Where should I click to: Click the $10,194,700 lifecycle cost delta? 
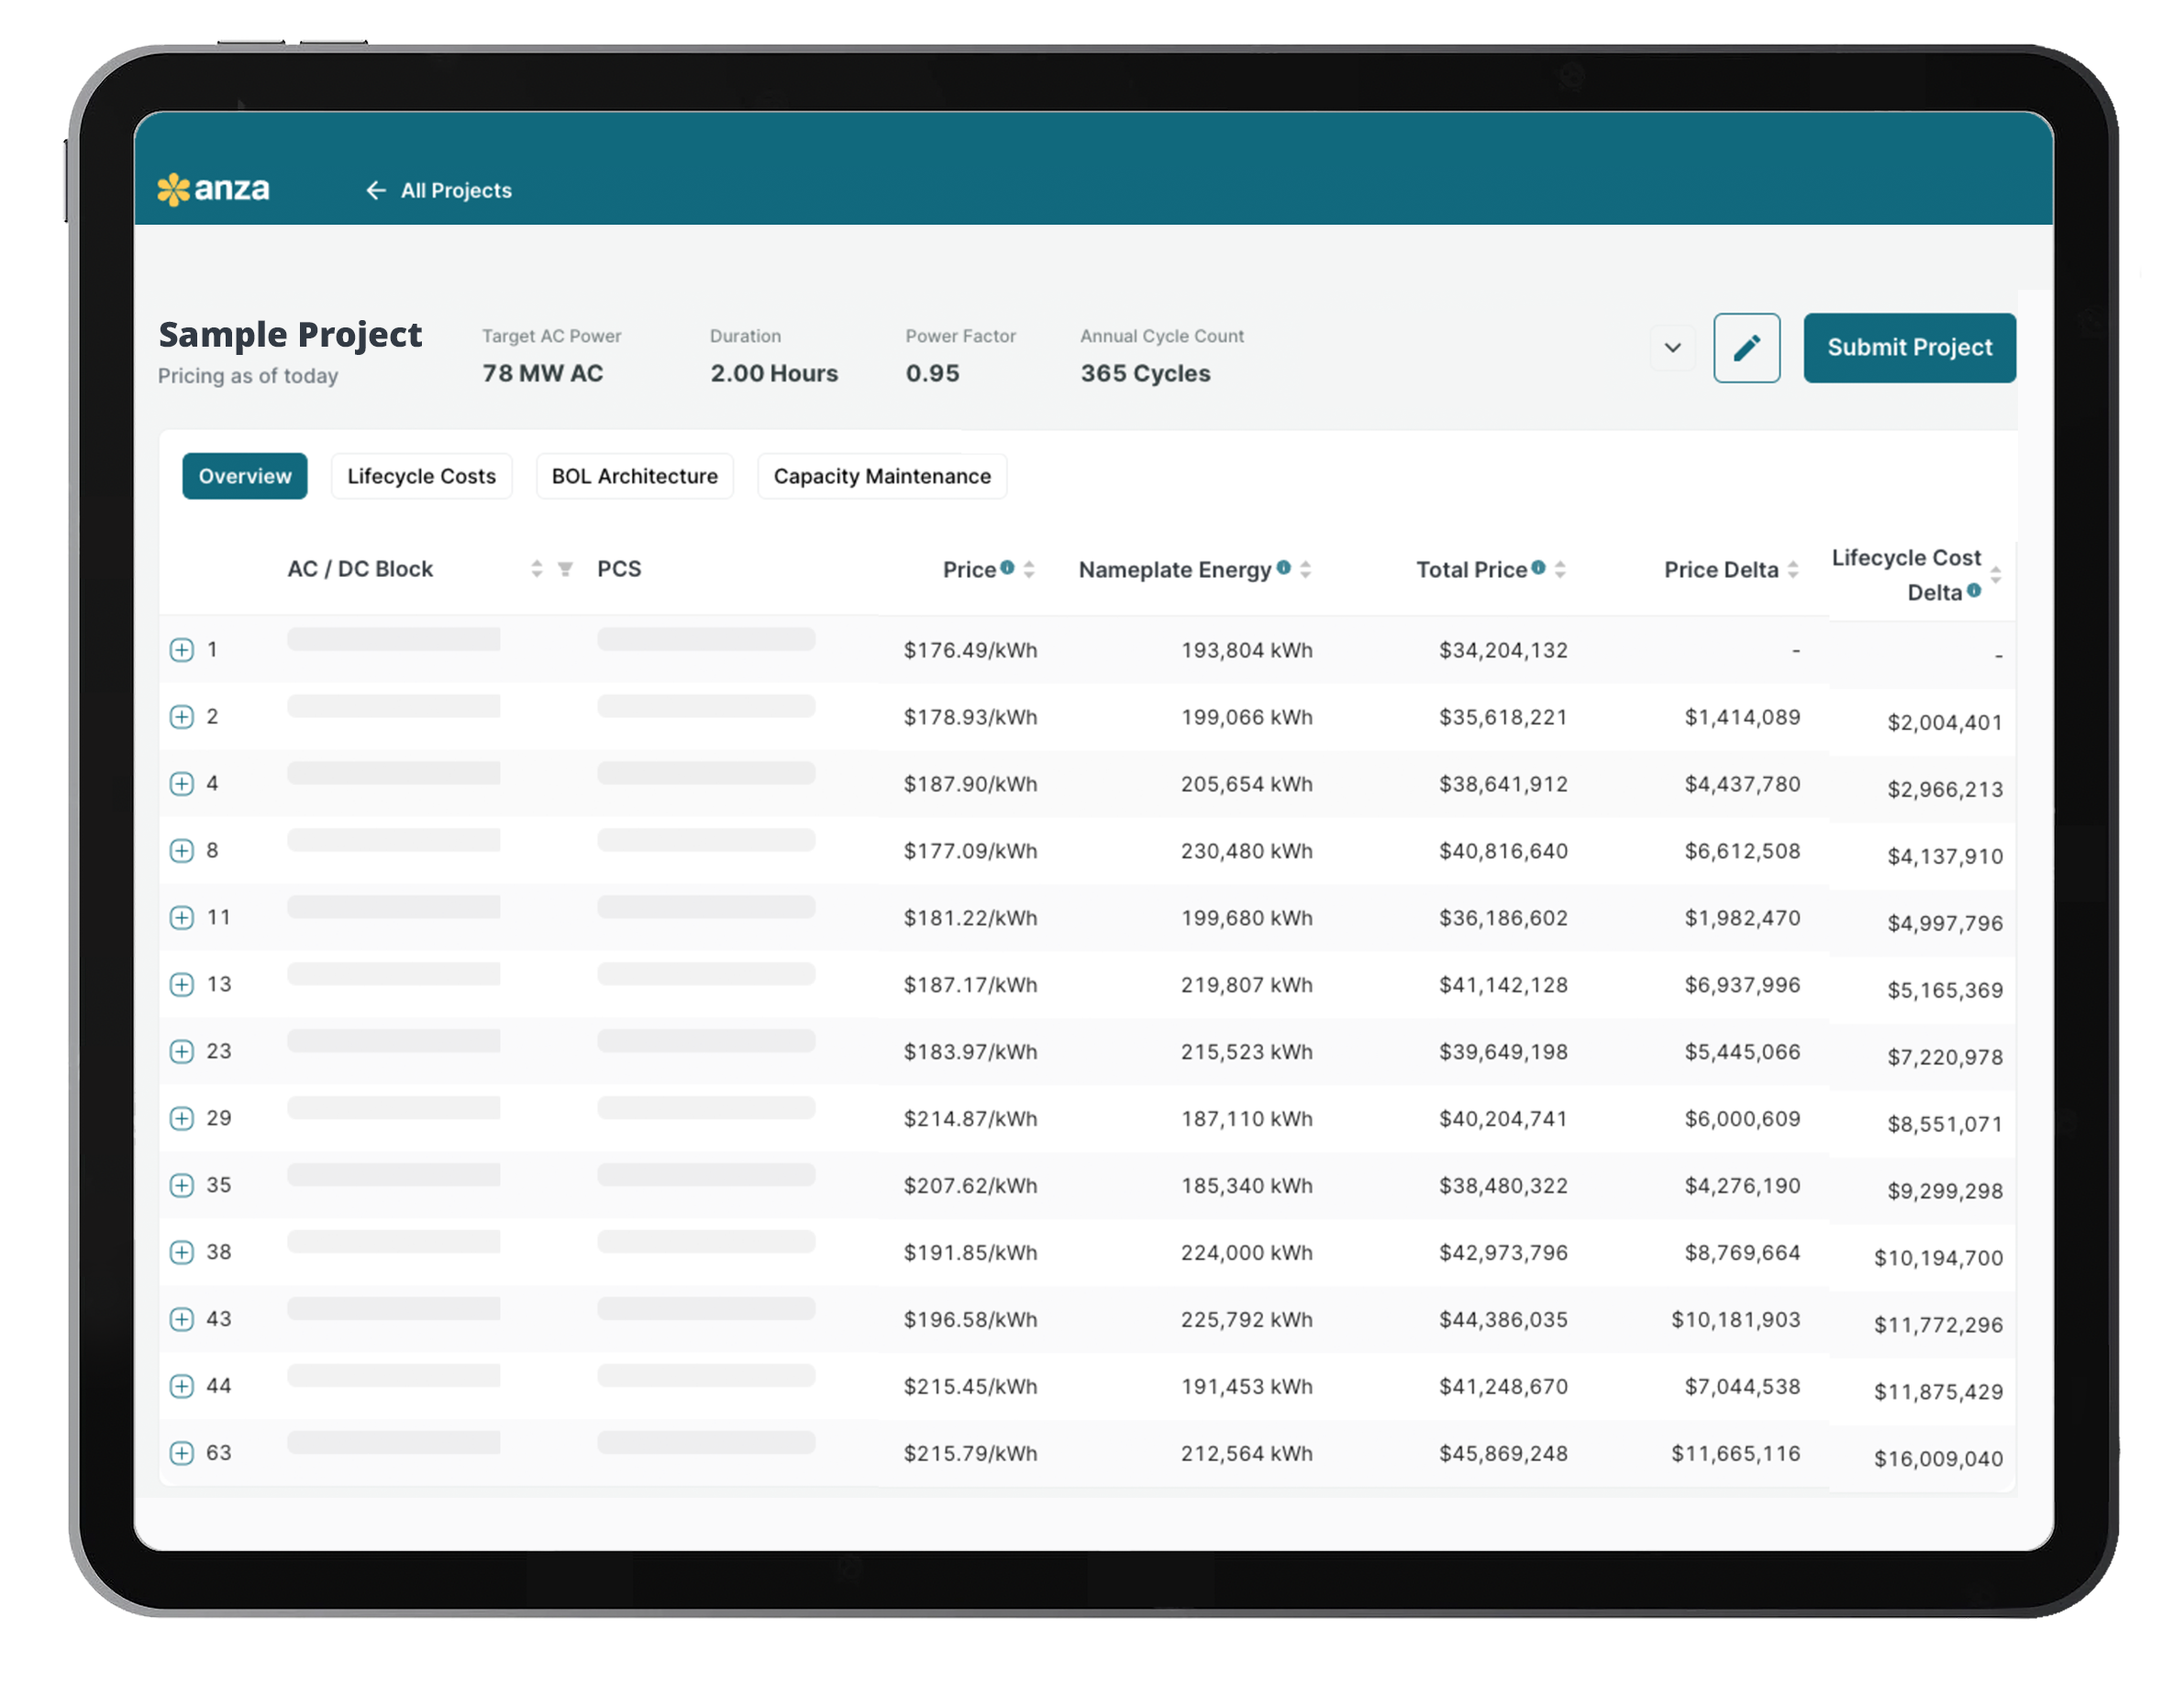pos(1938,1258)
